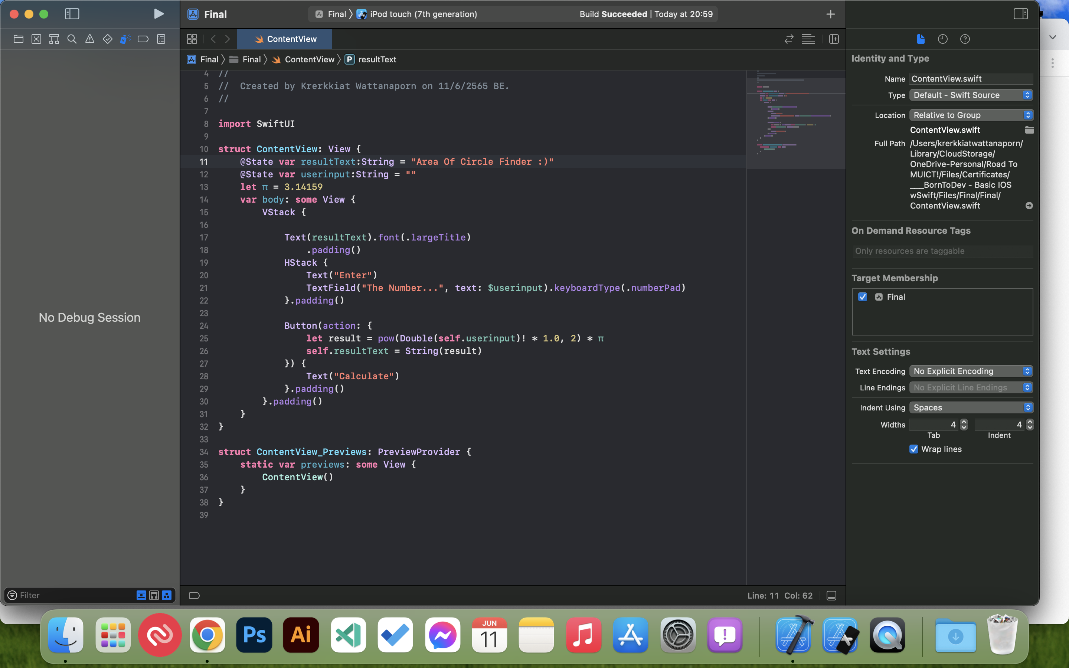Open the Report navigator icon
1069x668 pixels.
161,39
